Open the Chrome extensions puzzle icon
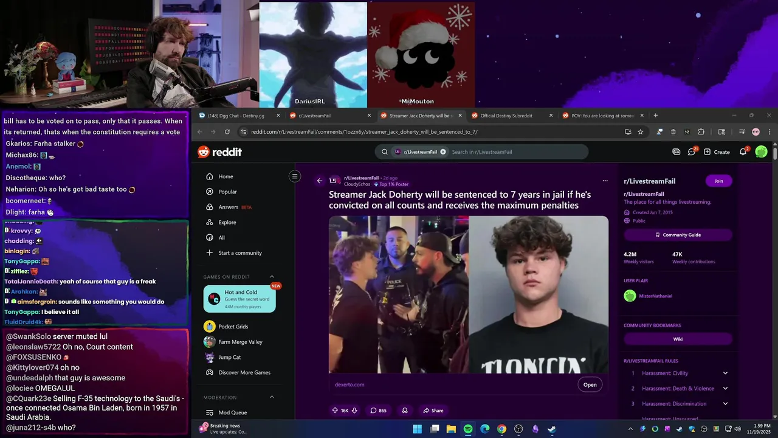 (x=701, y=131)
